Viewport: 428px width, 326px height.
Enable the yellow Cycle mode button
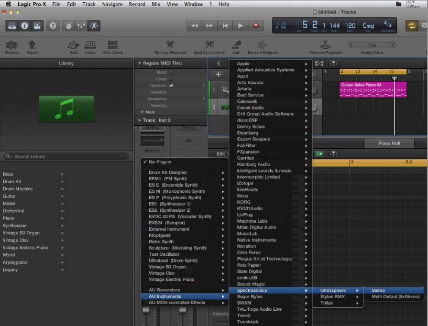pyautogui.click(x=411, y=25)
